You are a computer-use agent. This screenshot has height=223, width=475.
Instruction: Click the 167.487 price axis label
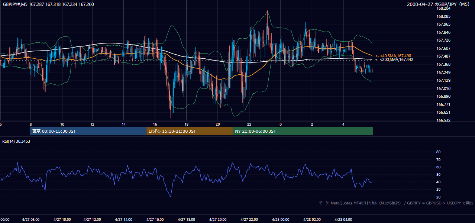443,56
